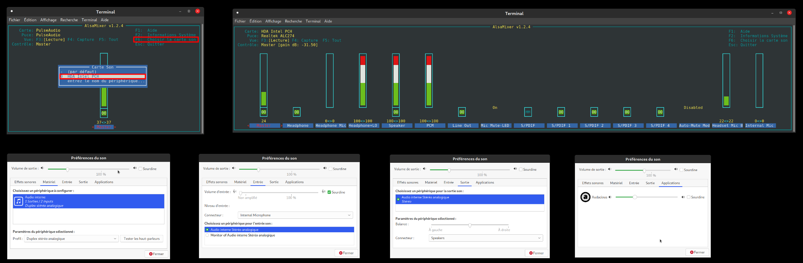Open the Profil dropdown showing Duplex stéréo analogique
This screenshot has width=803, height=263.
pyautogui.click(x=71, y=239)
